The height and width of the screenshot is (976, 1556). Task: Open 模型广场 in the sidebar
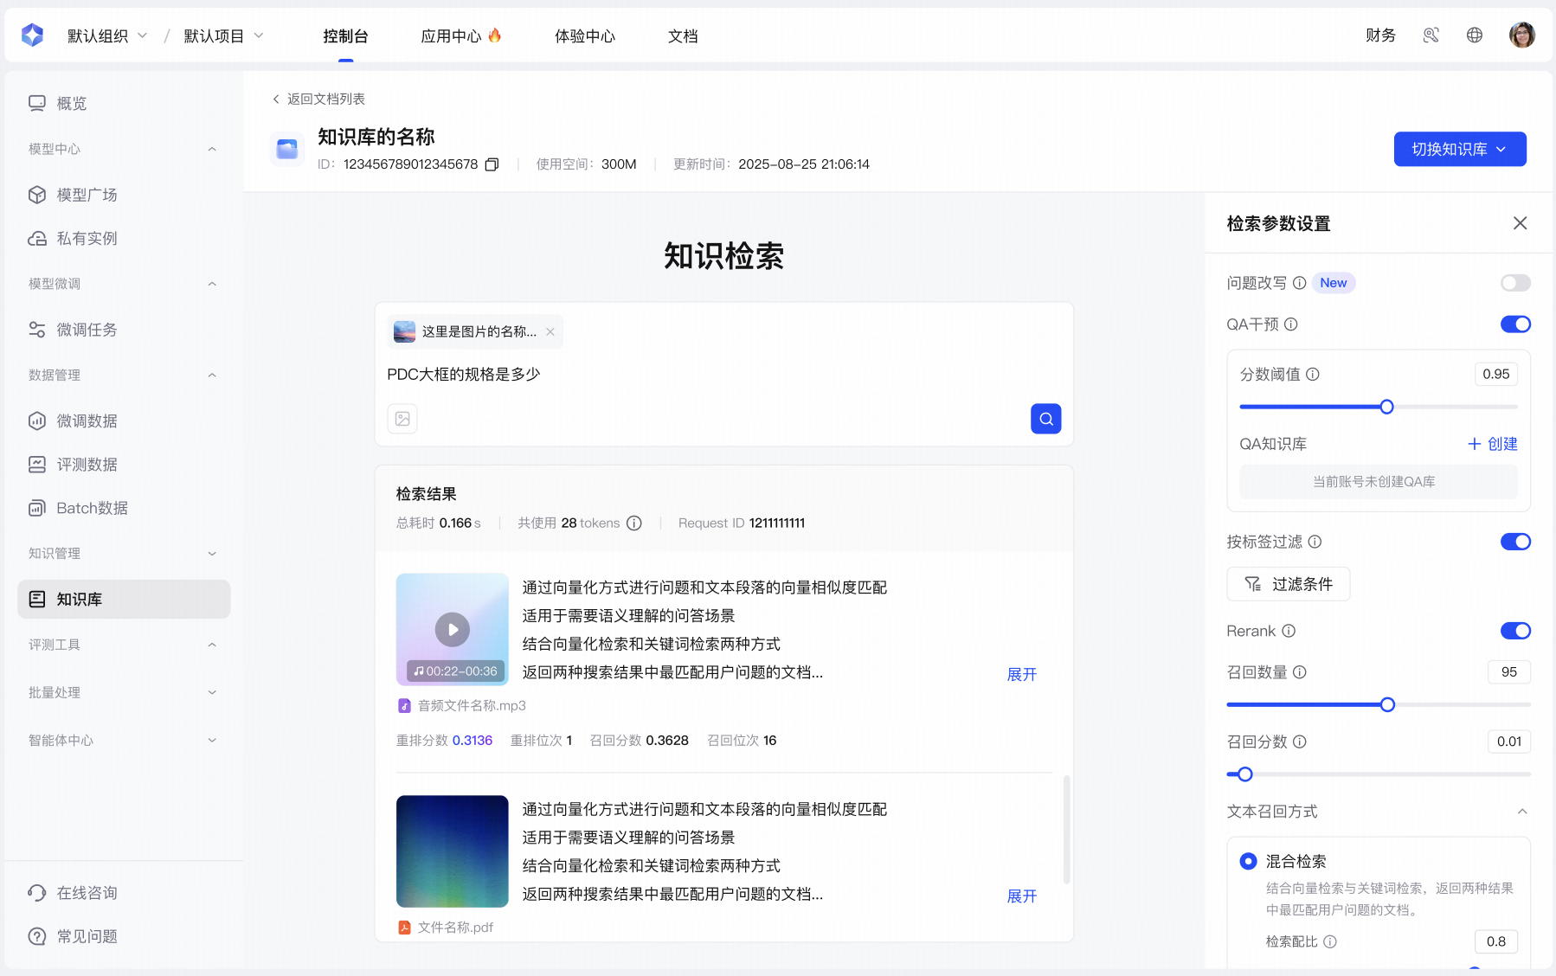pos(87,195)
